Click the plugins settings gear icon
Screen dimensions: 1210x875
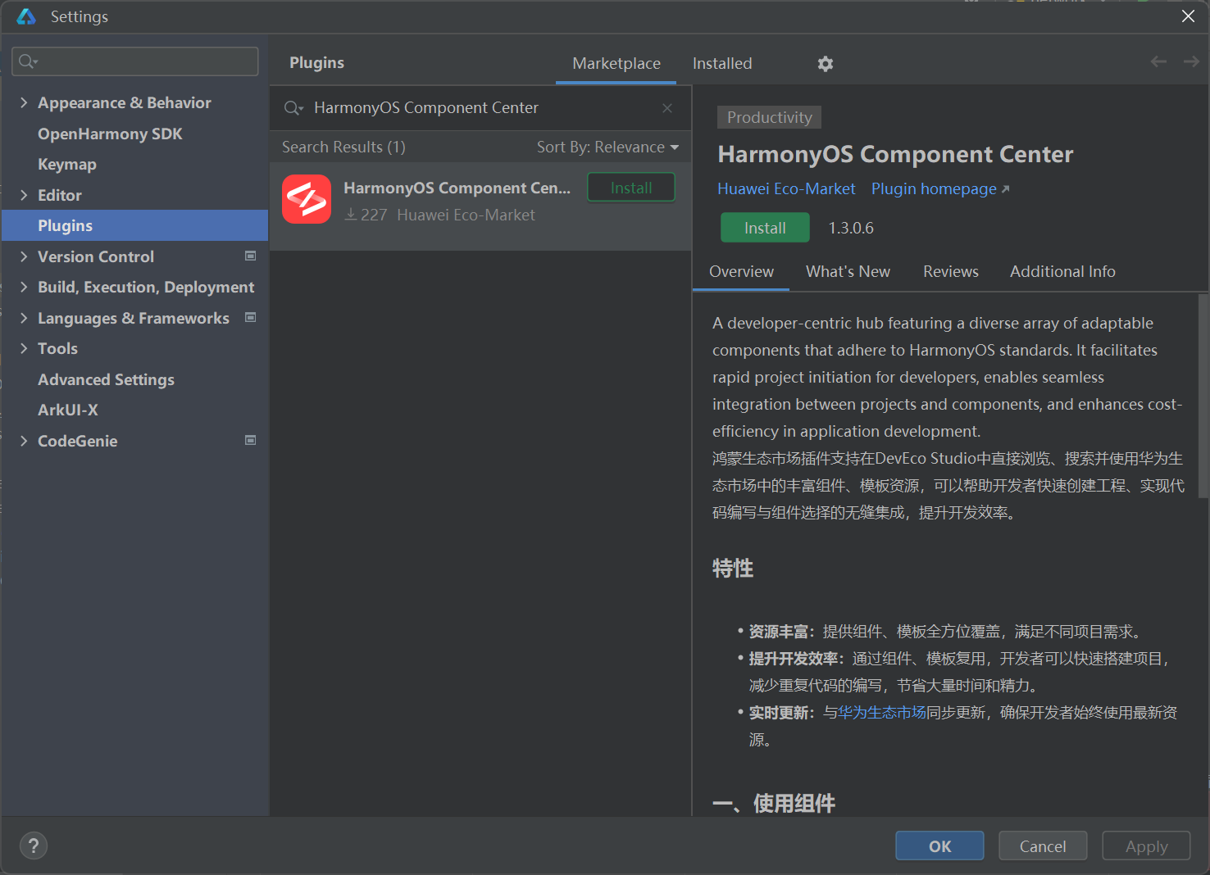click(x=826, y=64)
